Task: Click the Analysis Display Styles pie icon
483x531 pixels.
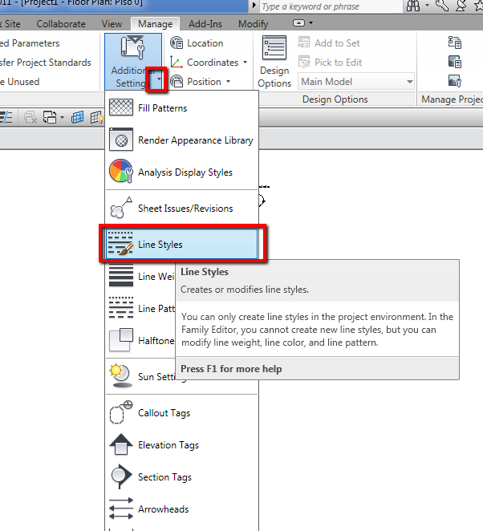Action: tap(121, 172)
